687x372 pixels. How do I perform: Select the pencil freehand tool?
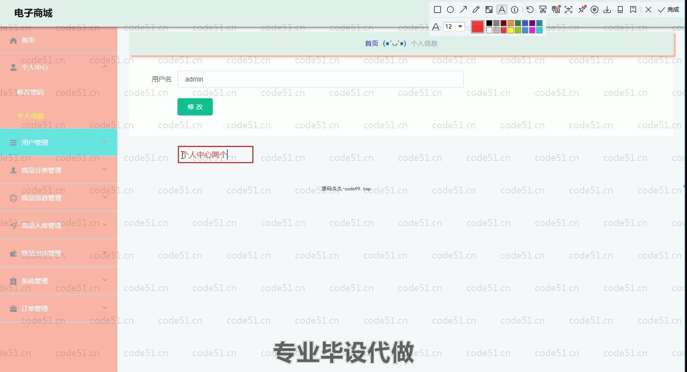click(x=476, y=10)
